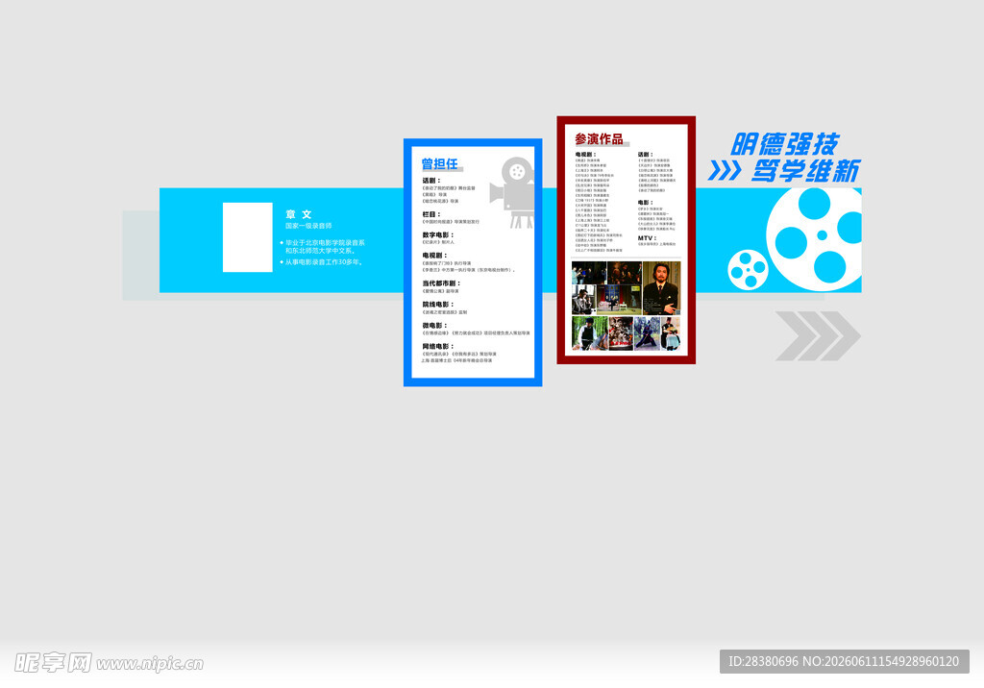
Task: Click the name 章 文
Action: (x=299, y=214)
